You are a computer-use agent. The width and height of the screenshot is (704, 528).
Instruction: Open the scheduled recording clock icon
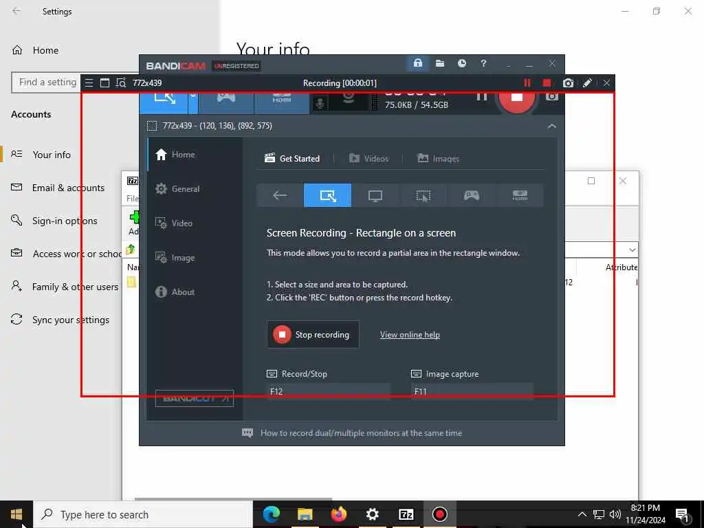461,63
